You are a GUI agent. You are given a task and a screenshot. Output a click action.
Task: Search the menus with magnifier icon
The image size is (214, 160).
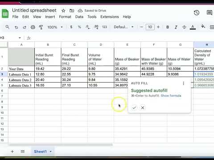point(7,27)
